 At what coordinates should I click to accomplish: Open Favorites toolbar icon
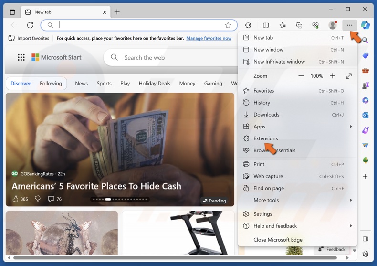point(283,25)
